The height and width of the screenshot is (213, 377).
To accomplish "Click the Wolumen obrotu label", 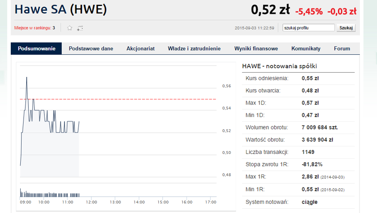I will tap(266, 127).
